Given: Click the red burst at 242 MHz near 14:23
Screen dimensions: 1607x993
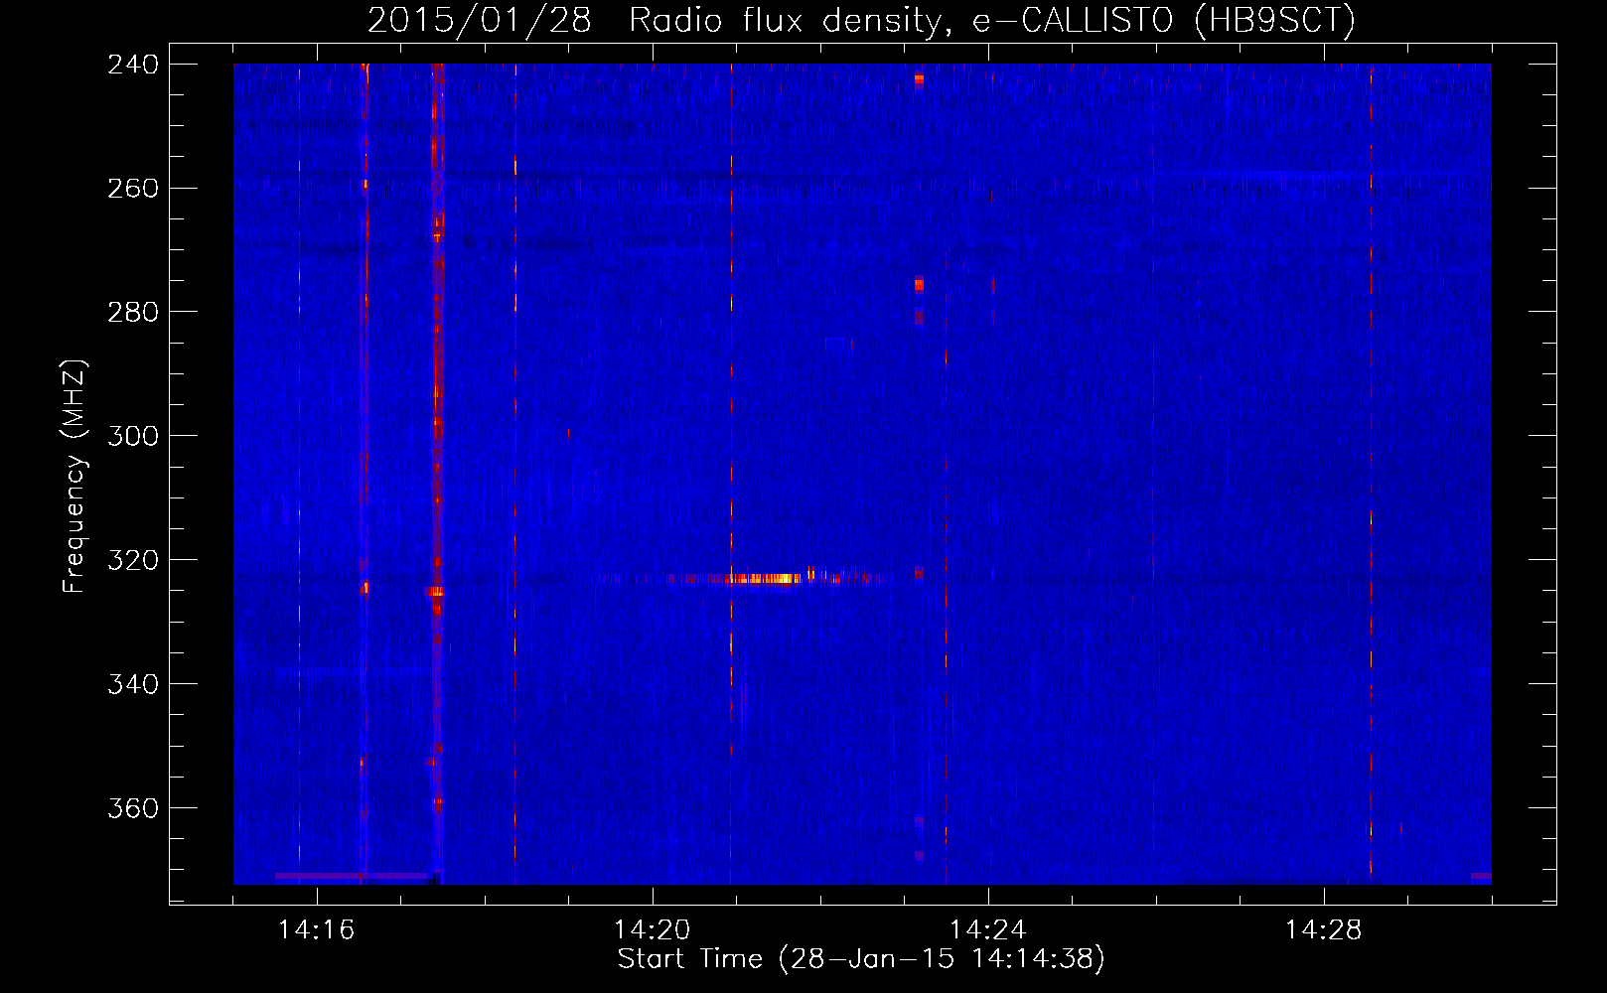Looking at the screenshot, I should point(919,78).
